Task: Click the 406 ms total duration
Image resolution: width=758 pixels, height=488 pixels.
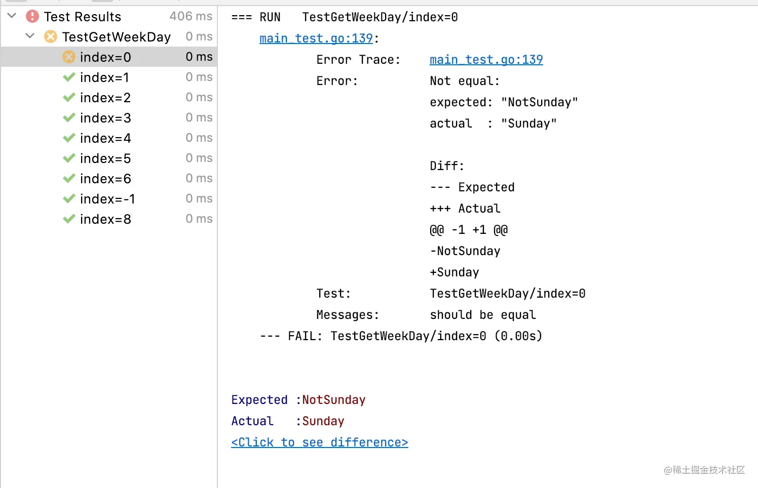Action: (x=191, y=16)
